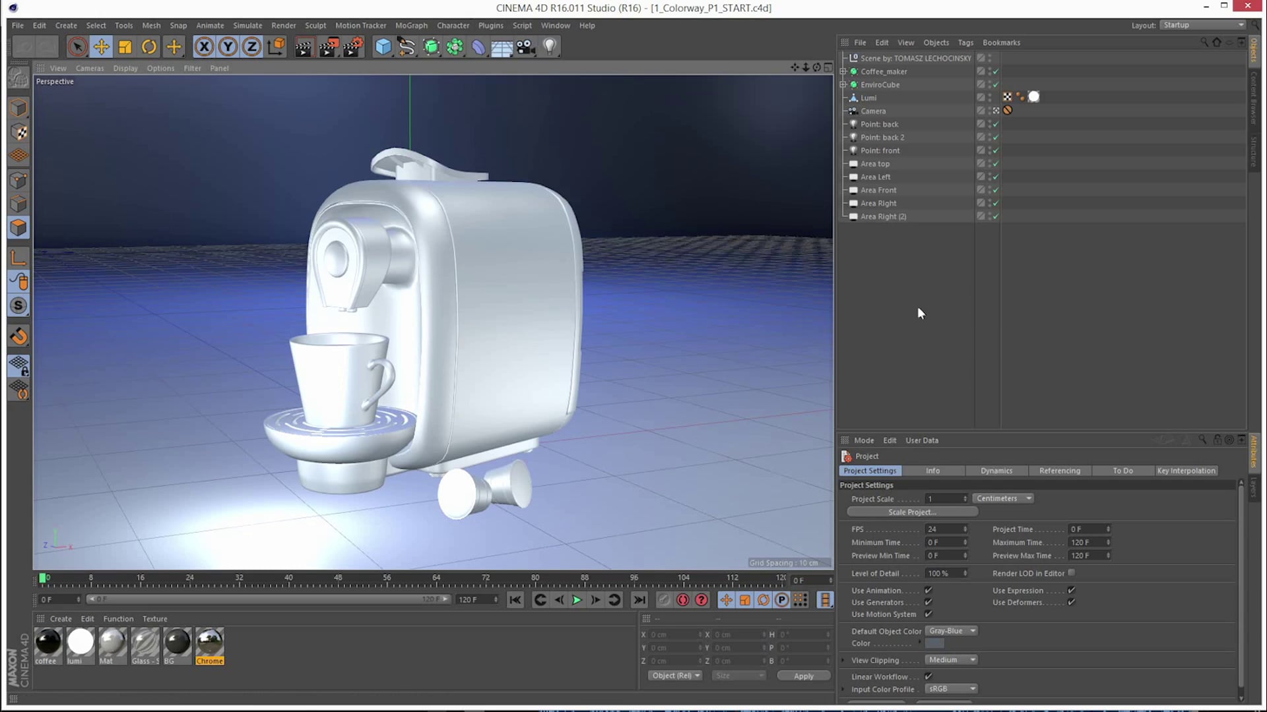Select the Live Selection tool
This screenshot has height=712, width=1267.
[77, 47]
